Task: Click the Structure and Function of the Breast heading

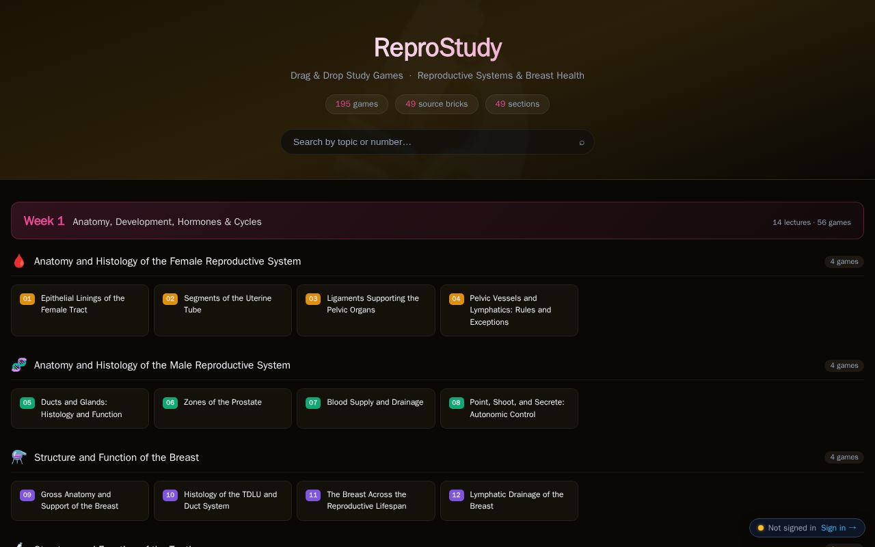Action: point(116,457)
